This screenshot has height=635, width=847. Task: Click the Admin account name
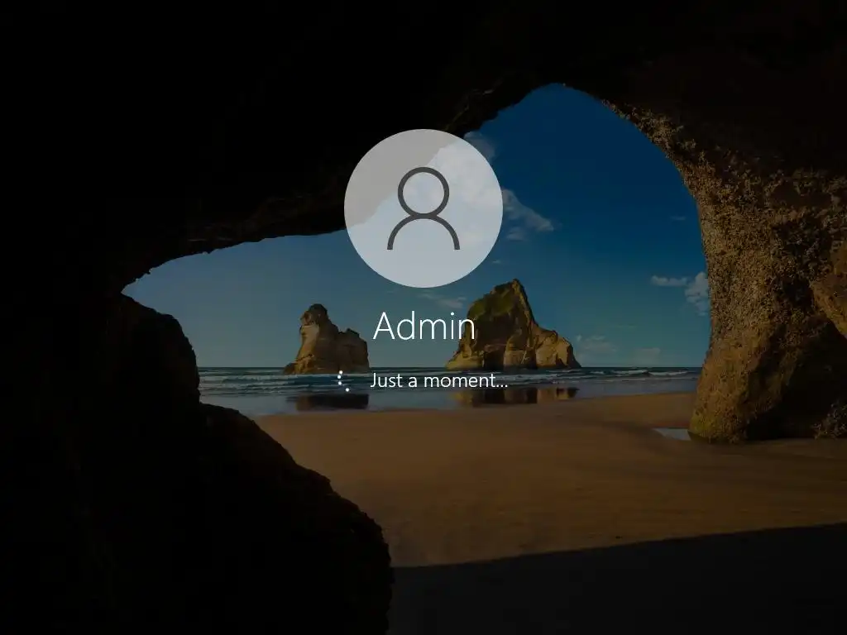click(424, 326)
